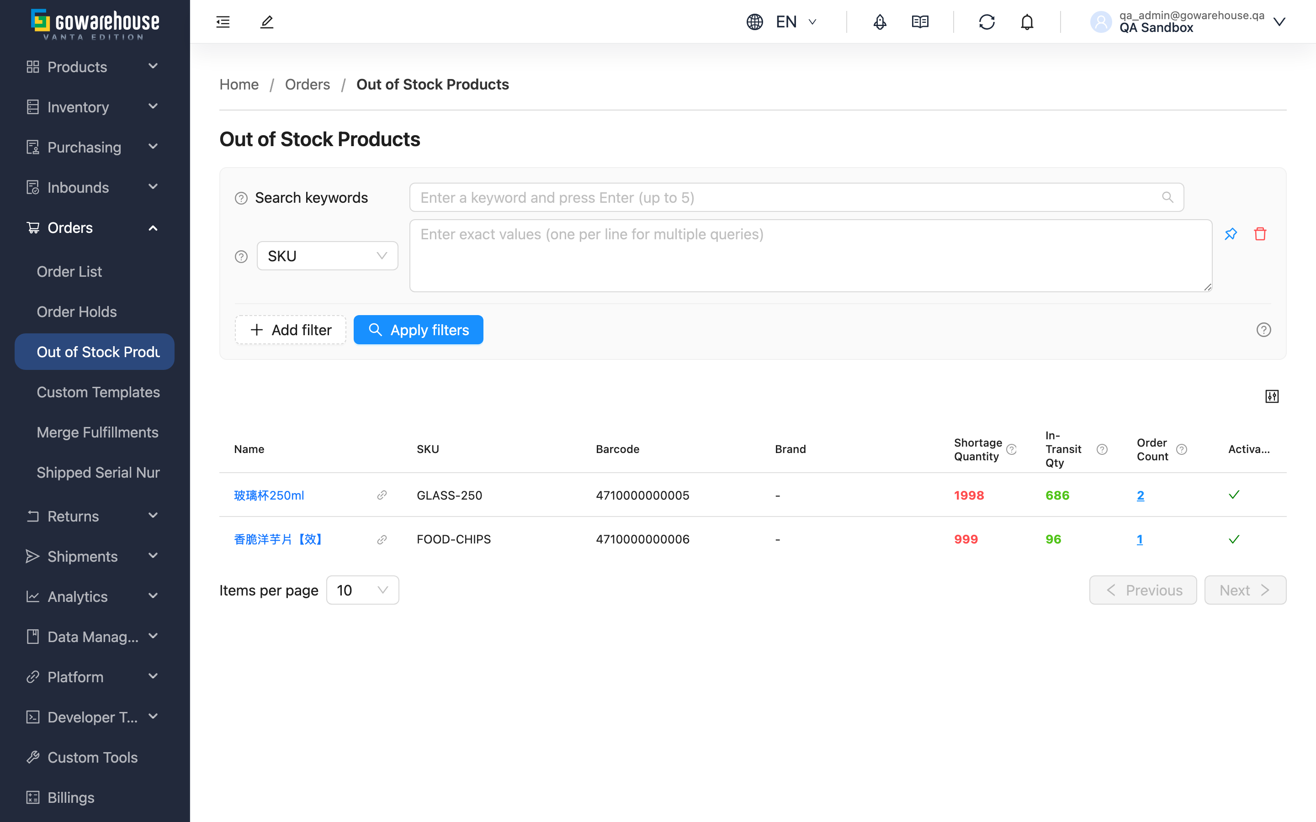1316x822 pixels.
Task: Click the GLASS-250 SKU cell
Action: coord(449,495)
